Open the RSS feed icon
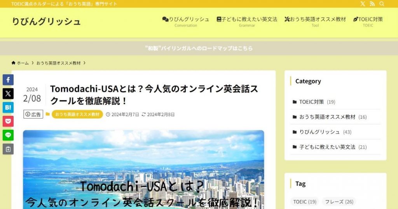This screenshot has height=209, width=398. [372, 4]
